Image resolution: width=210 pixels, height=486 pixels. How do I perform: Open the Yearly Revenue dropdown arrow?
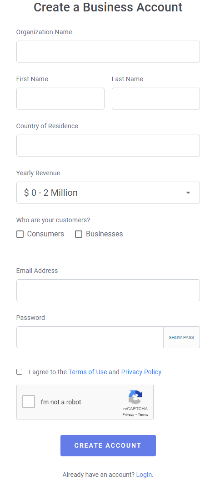click(x=188, y=193)
